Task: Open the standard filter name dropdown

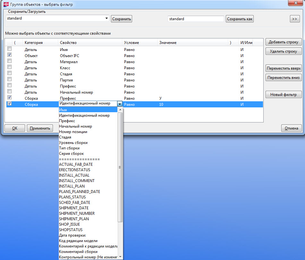Action: tap(106, 19)
